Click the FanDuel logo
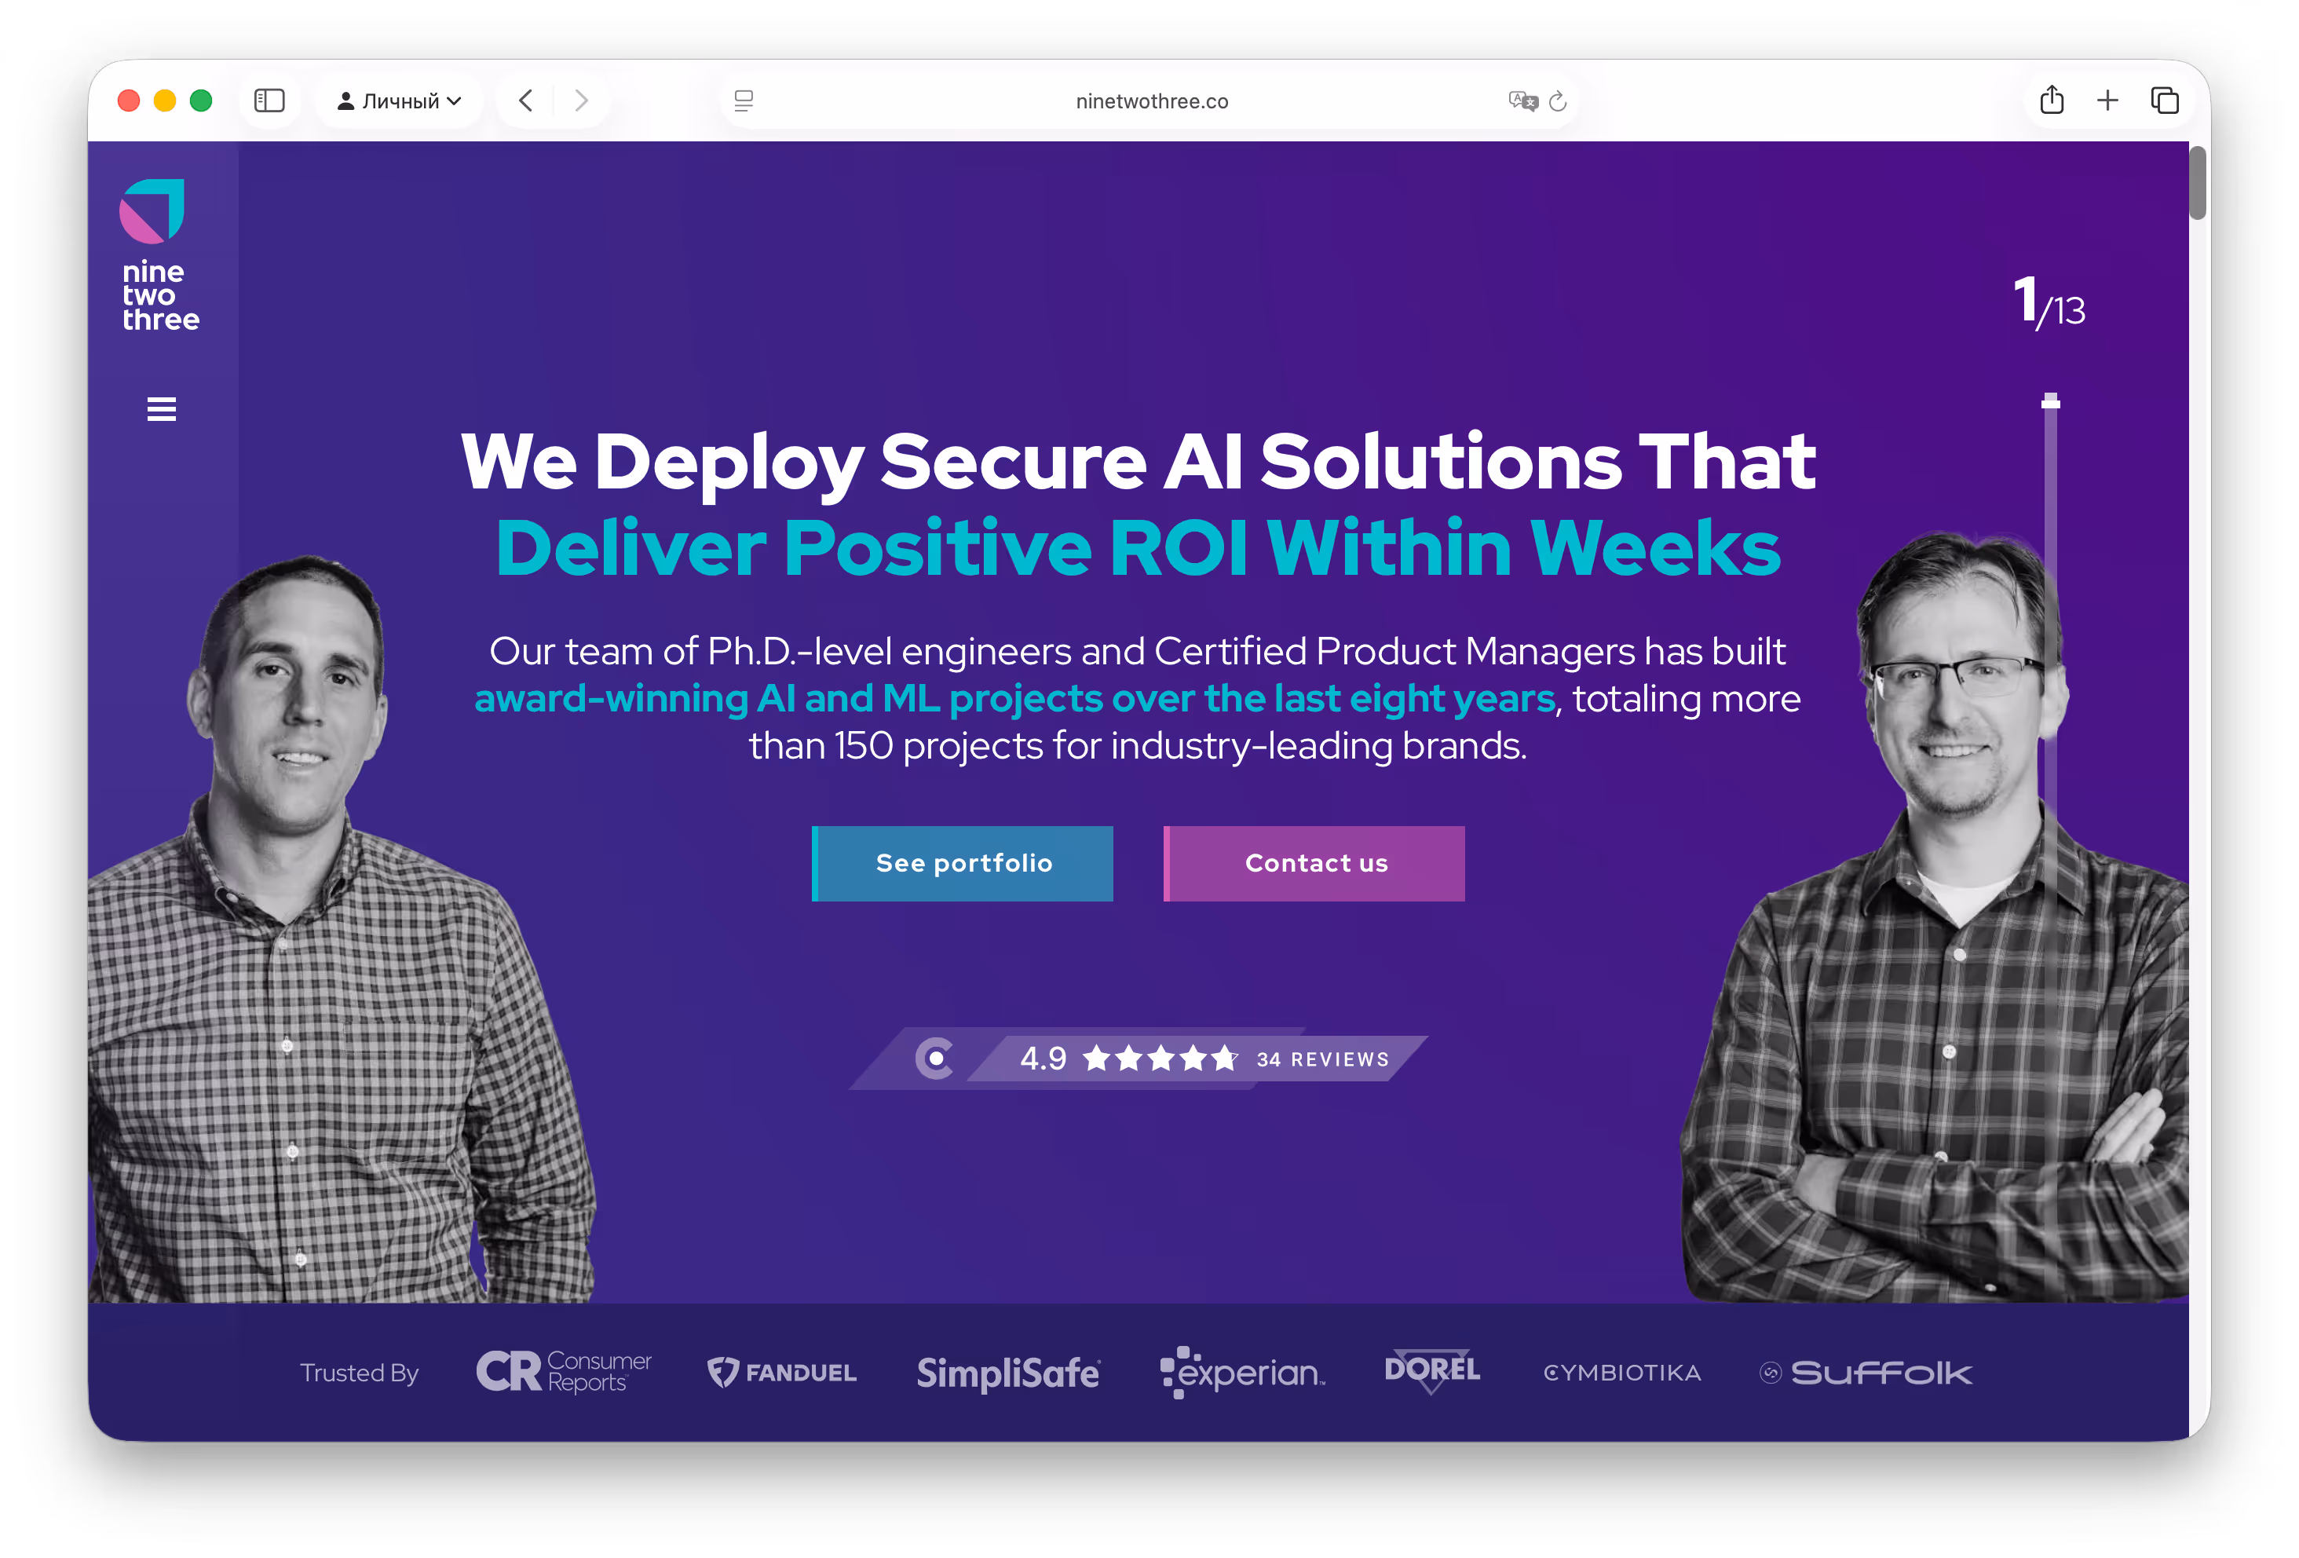 click(x=781, y=1372)
